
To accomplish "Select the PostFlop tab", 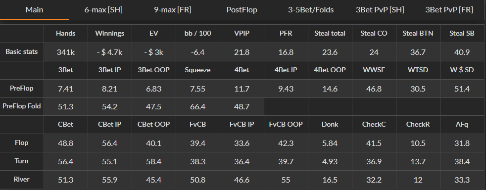I will tap(242, 9).
